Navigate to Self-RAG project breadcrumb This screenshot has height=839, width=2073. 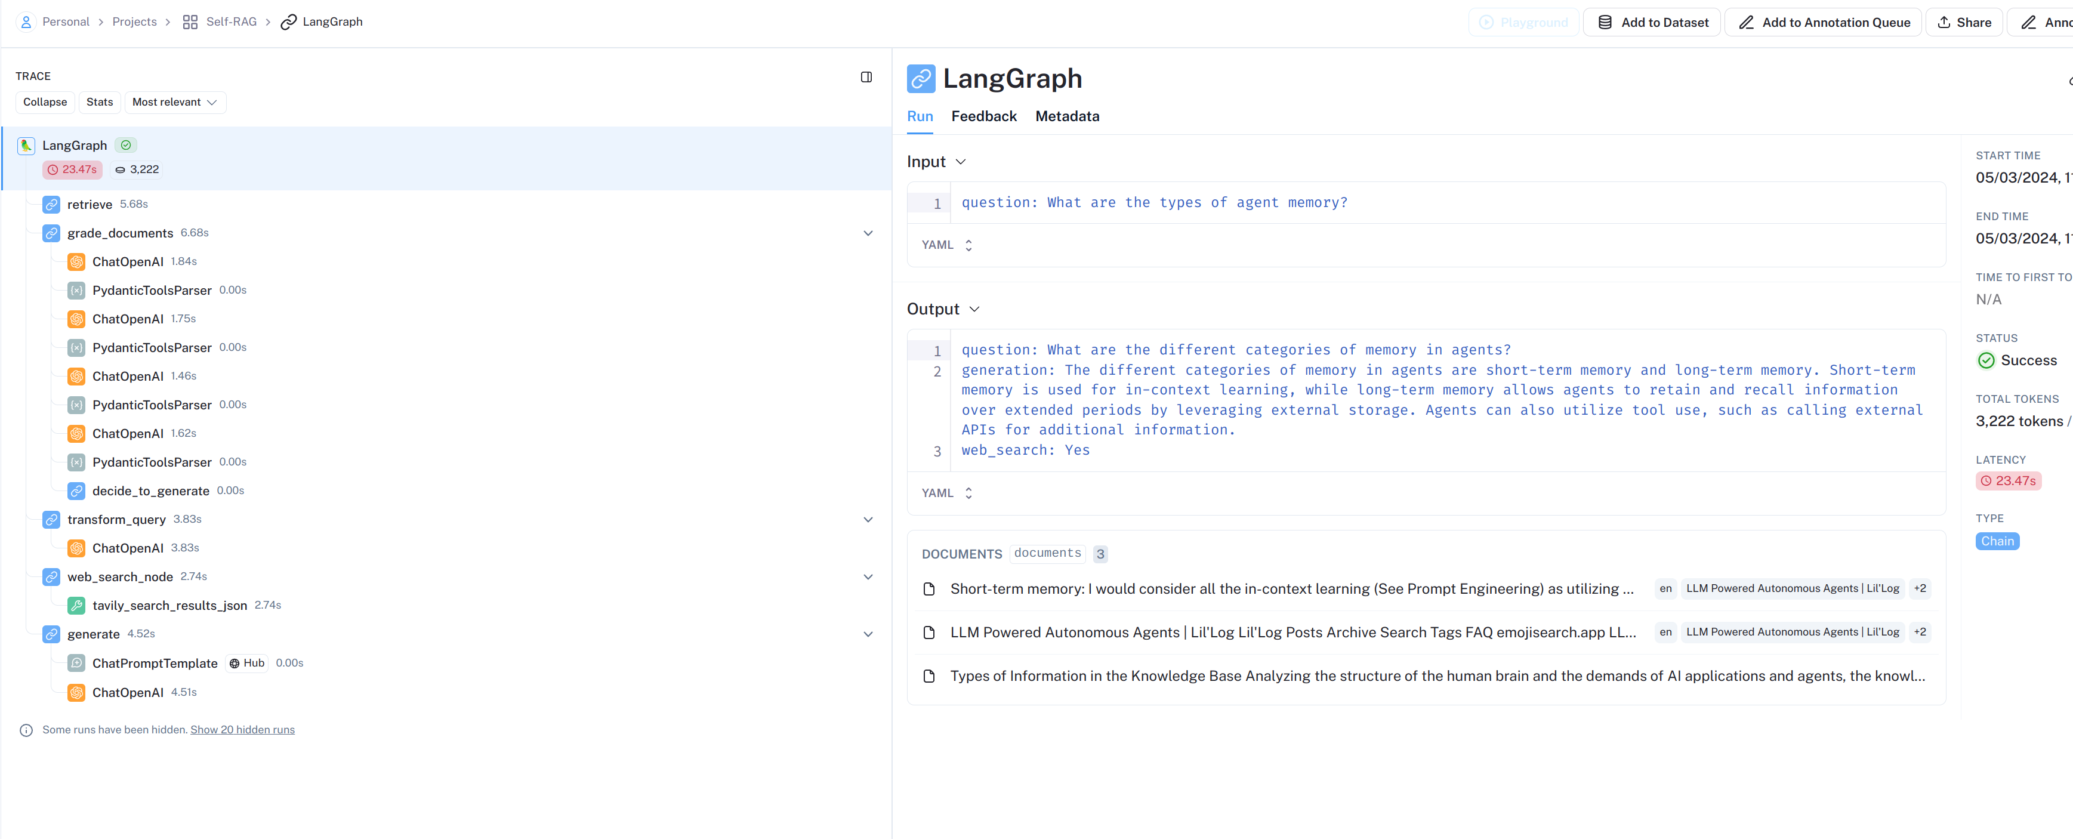(x=230, y=21)
